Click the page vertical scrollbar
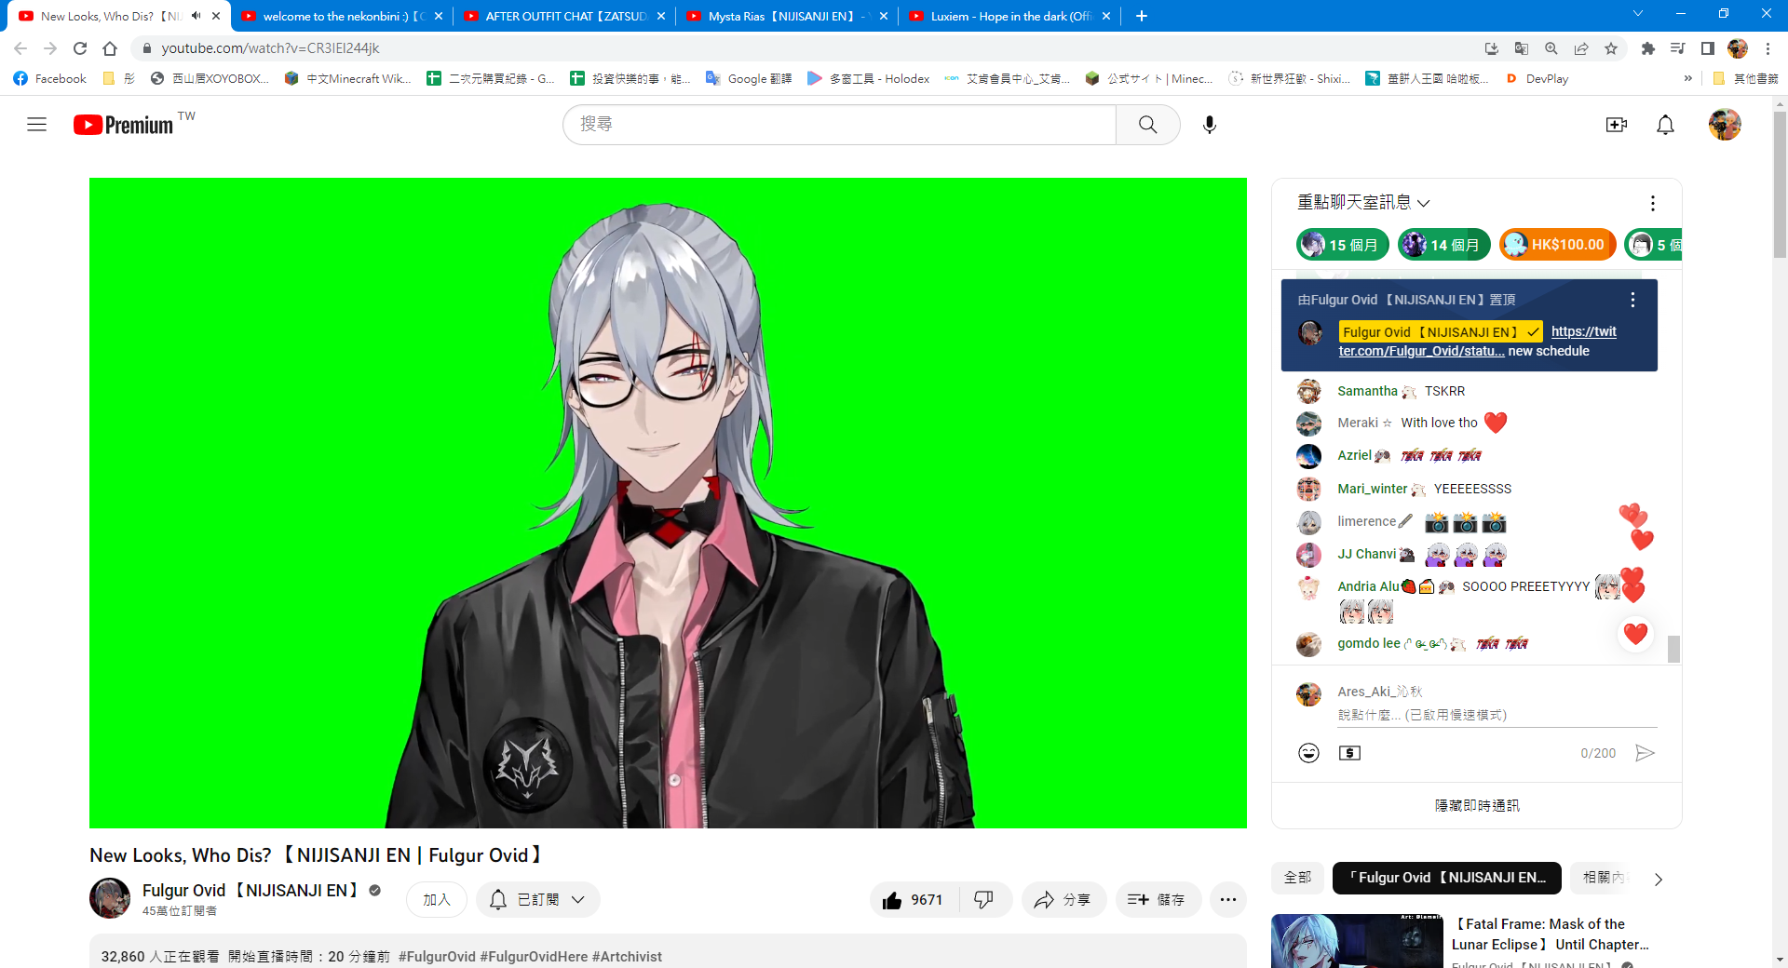1788x968 pixels. pos(1780,184)
